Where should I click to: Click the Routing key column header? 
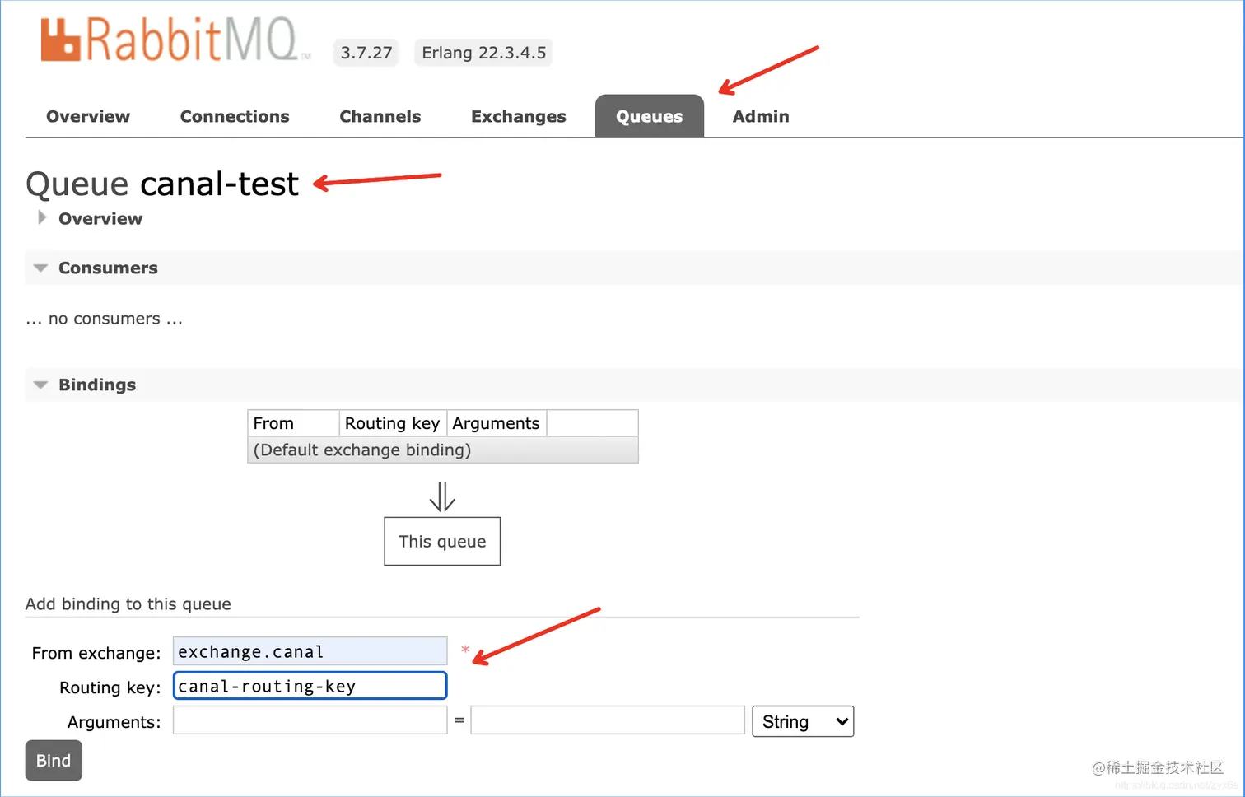coord(393,423)
